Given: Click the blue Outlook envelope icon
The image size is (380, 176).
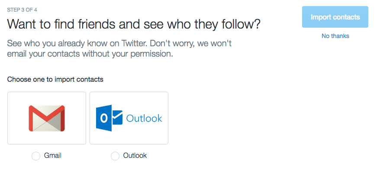Looking at the screenshot, I should pyautogui.click(x=109, y=118).
